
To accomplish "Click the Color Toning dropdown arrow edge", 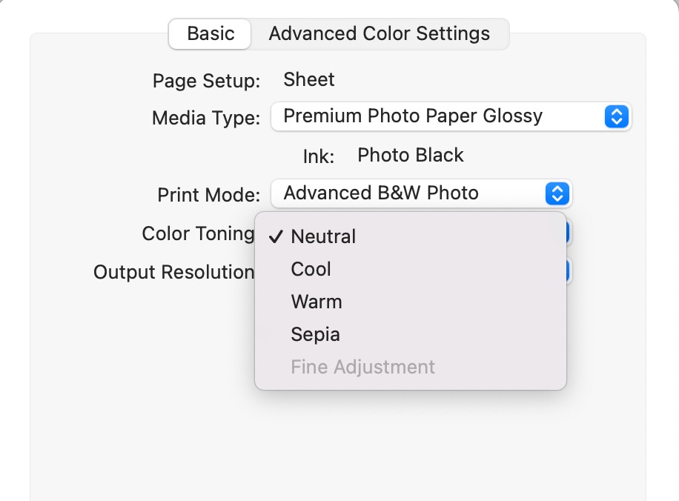I will point(569,233).
